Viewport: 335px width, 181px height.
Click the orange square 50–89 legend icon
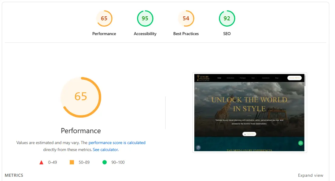(72, 162)
